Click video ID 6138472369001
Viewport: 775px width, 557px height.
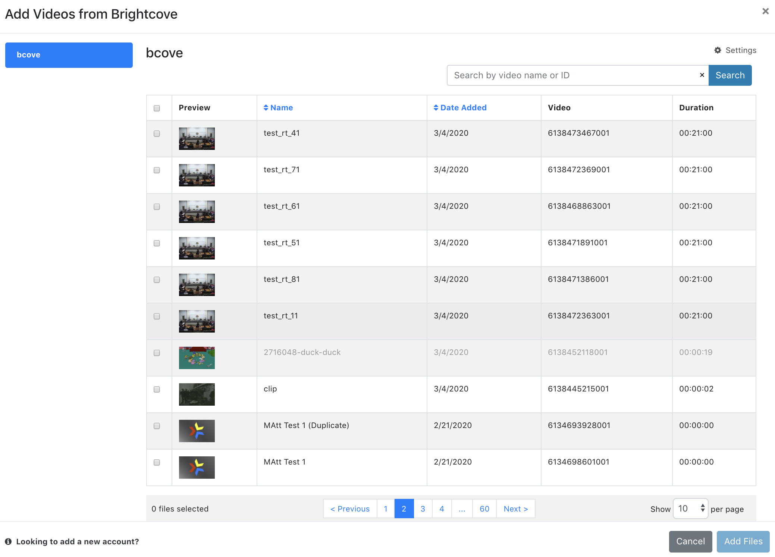pos(579,170)
